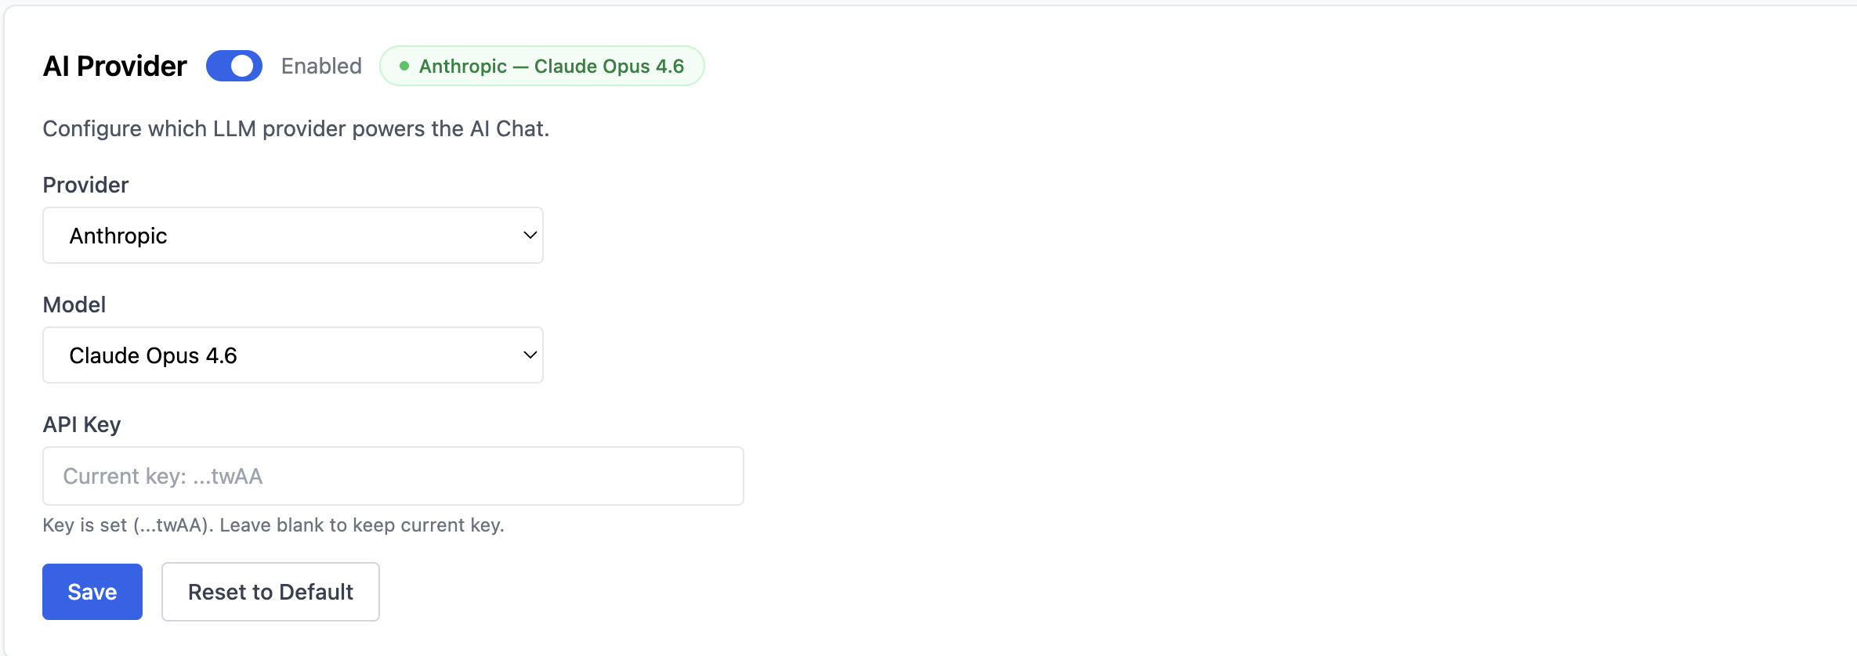Image resolution: width=1857 pixels, height=656 pixels.
Task: Click the Model field label
Action: point(74,305)
